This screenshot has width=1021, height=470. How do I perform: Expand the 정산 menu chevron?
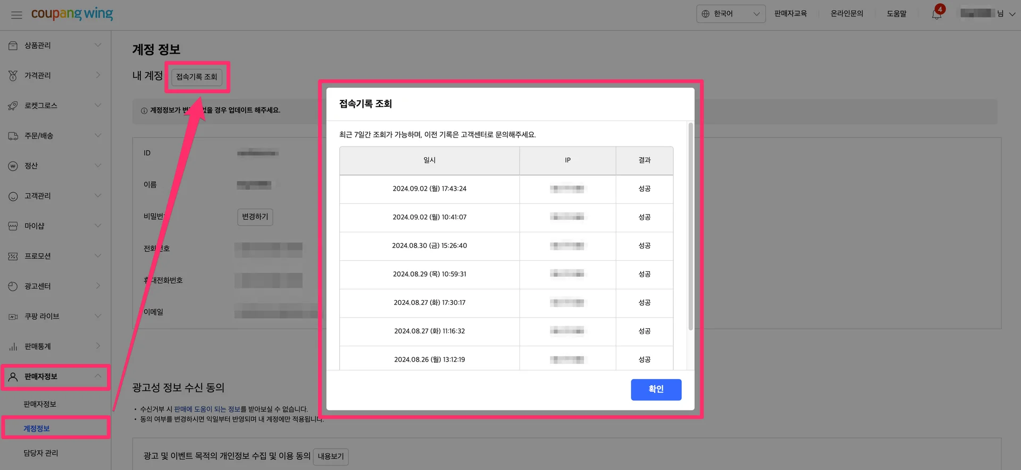click(98, 166)
